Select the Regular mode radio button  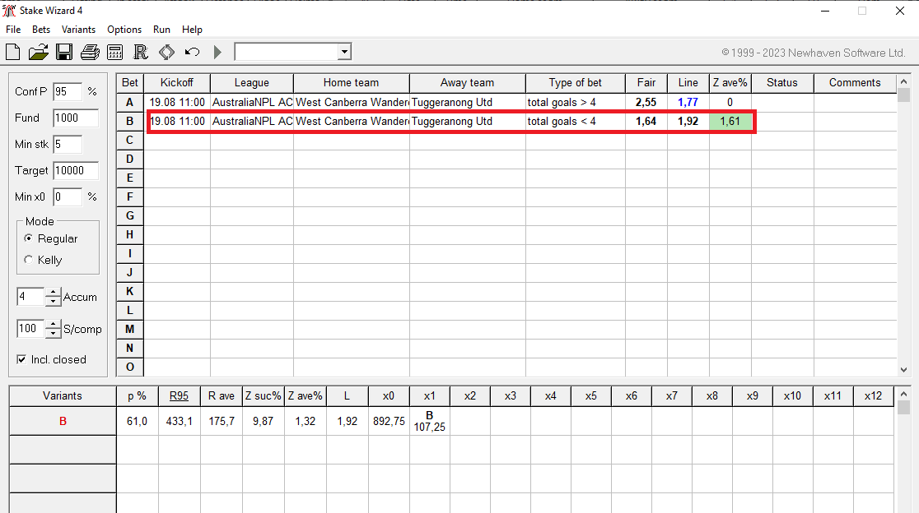(28, 238)
